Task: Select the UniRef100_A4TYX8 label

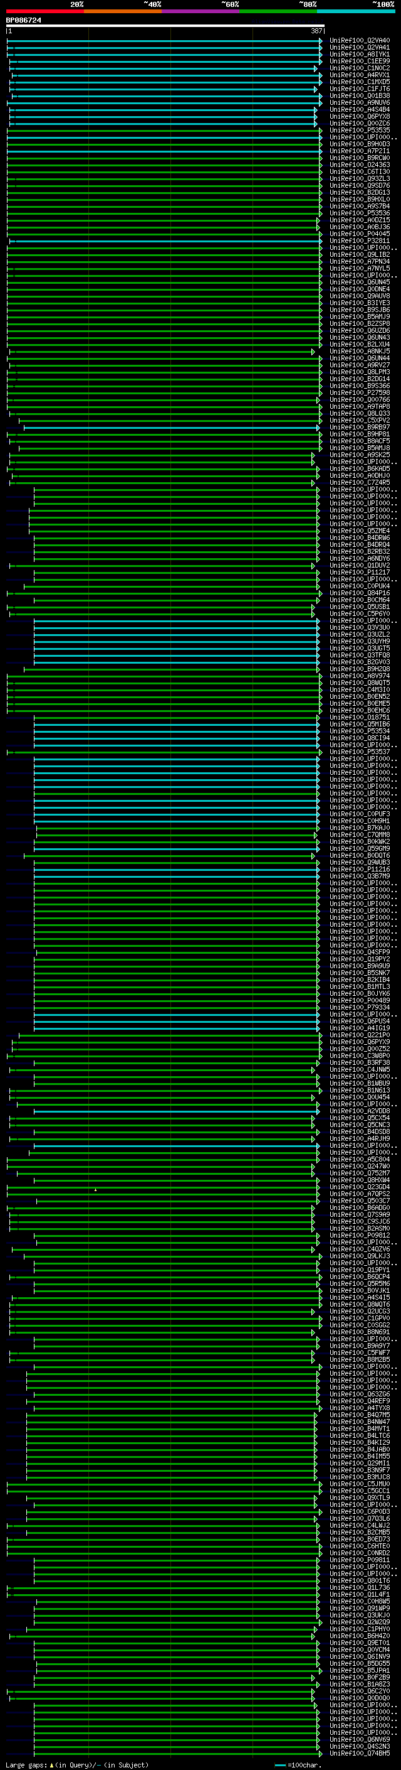Action: 359,1408
